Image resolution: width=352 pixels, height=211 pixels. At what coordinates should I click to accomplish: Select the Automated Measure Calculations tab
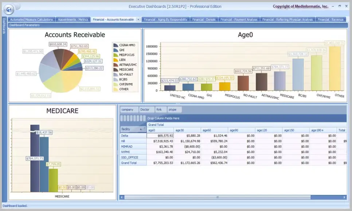point(31,19)
